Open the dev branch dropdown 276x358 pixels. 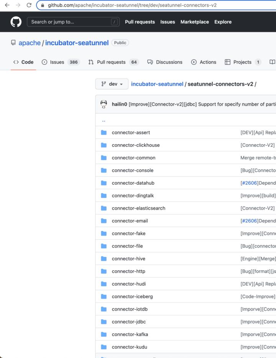tap(112, 84)
